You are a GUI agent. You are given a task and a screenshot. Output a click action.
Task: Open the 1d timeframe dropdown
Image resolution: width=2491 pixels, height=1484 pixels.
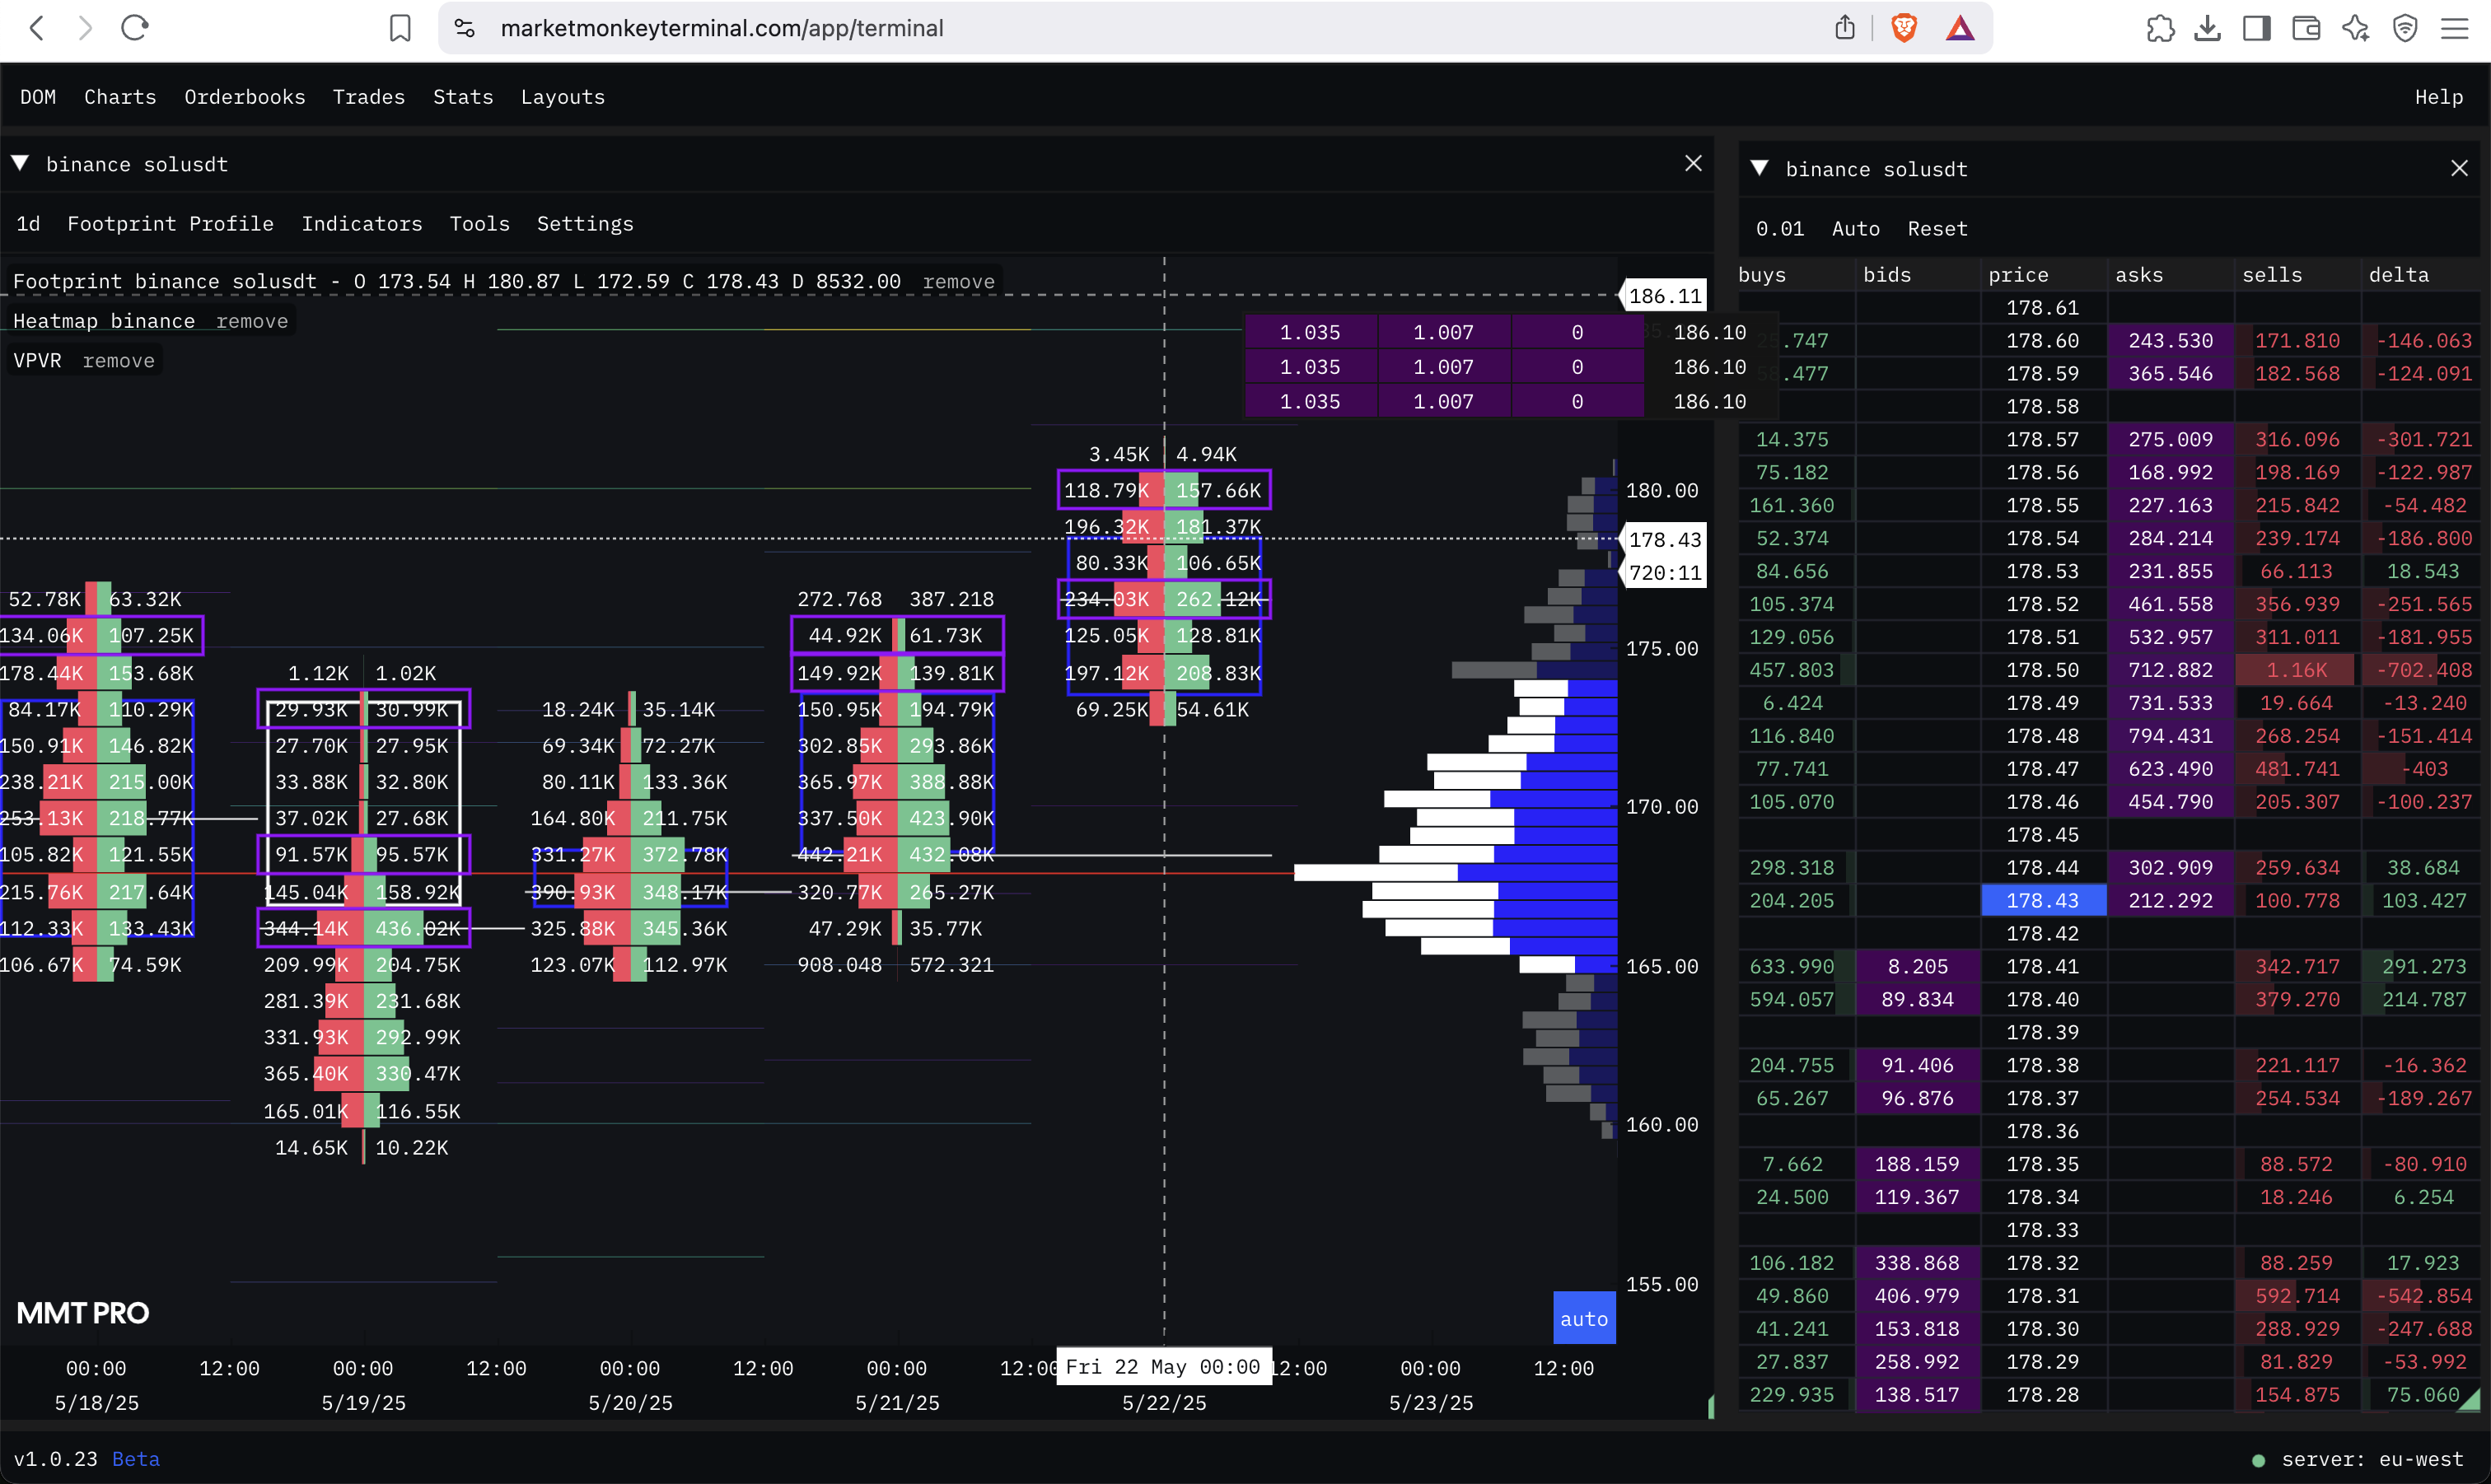[28, 224]
